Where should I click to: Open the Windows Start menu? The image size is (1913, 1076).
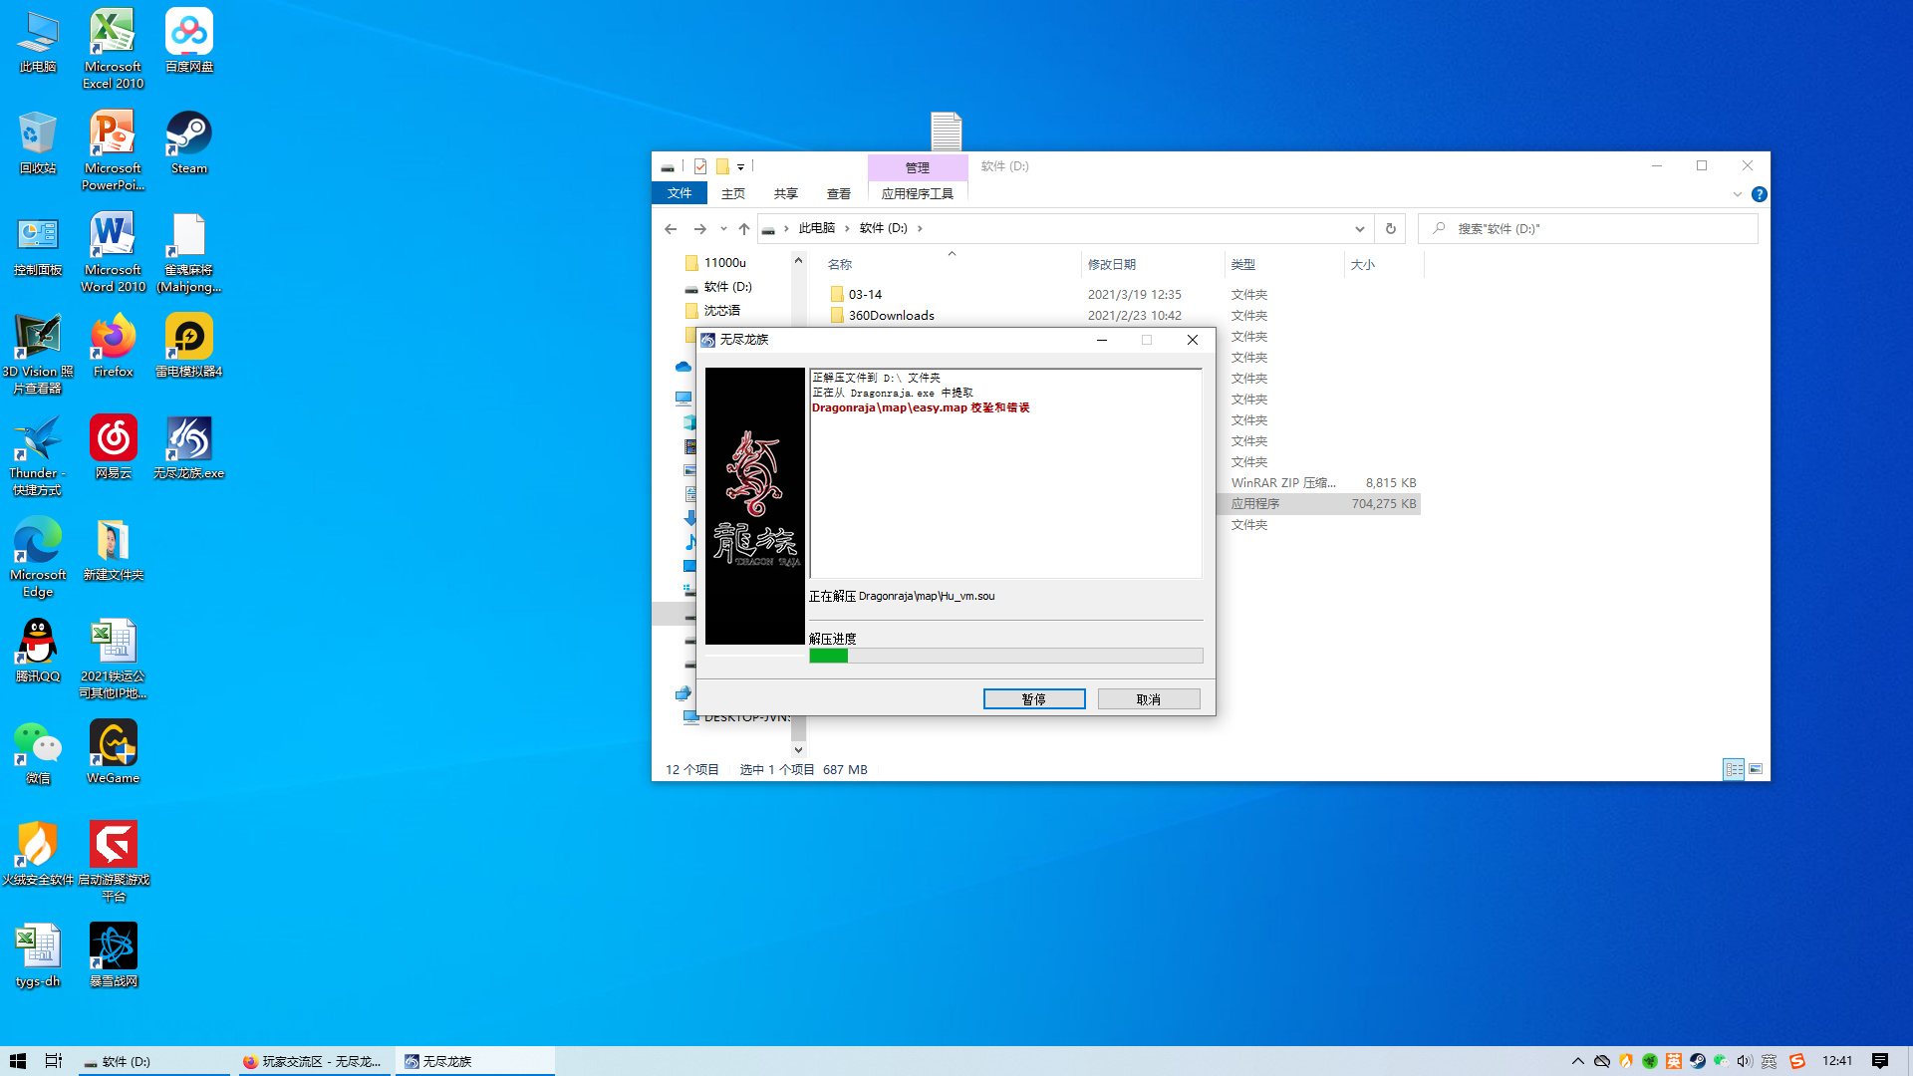point(17,1061)
